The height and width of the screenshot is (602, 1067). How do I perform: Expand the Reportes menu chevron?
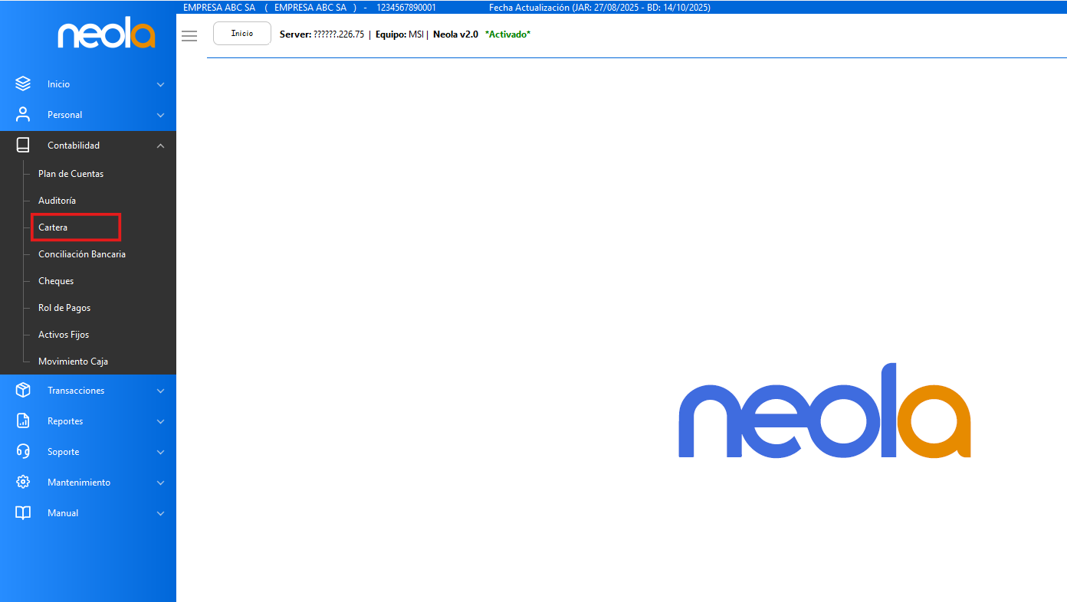(160, 421)
